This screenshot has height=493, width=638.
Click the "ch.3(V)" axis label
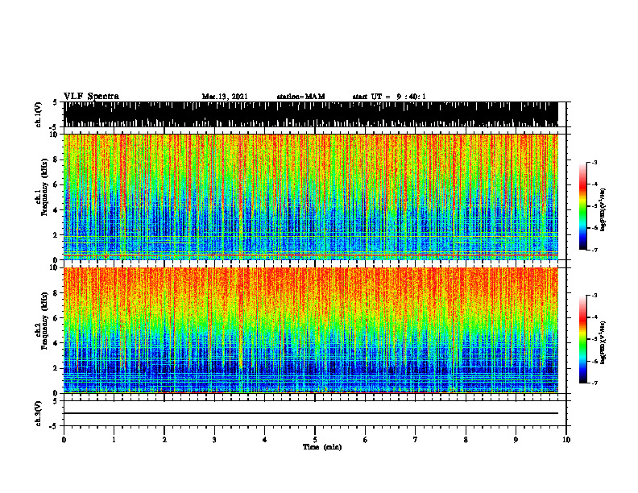coord(38,413)
